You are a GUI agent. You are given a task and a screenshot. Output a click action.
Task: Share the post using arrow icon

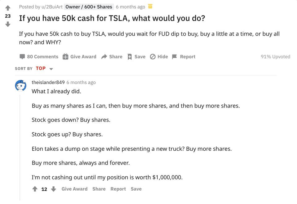(x=112, y=57)
